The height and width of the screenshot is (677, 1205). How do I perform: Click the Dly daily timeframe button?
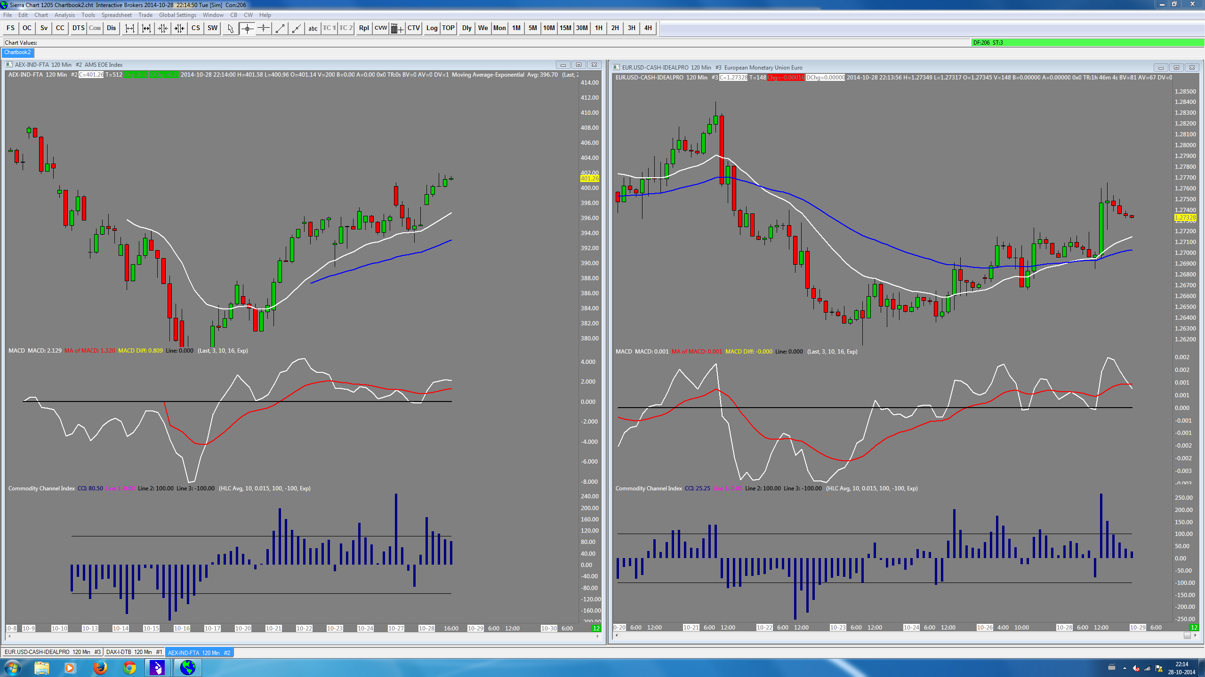coord(466,28)
